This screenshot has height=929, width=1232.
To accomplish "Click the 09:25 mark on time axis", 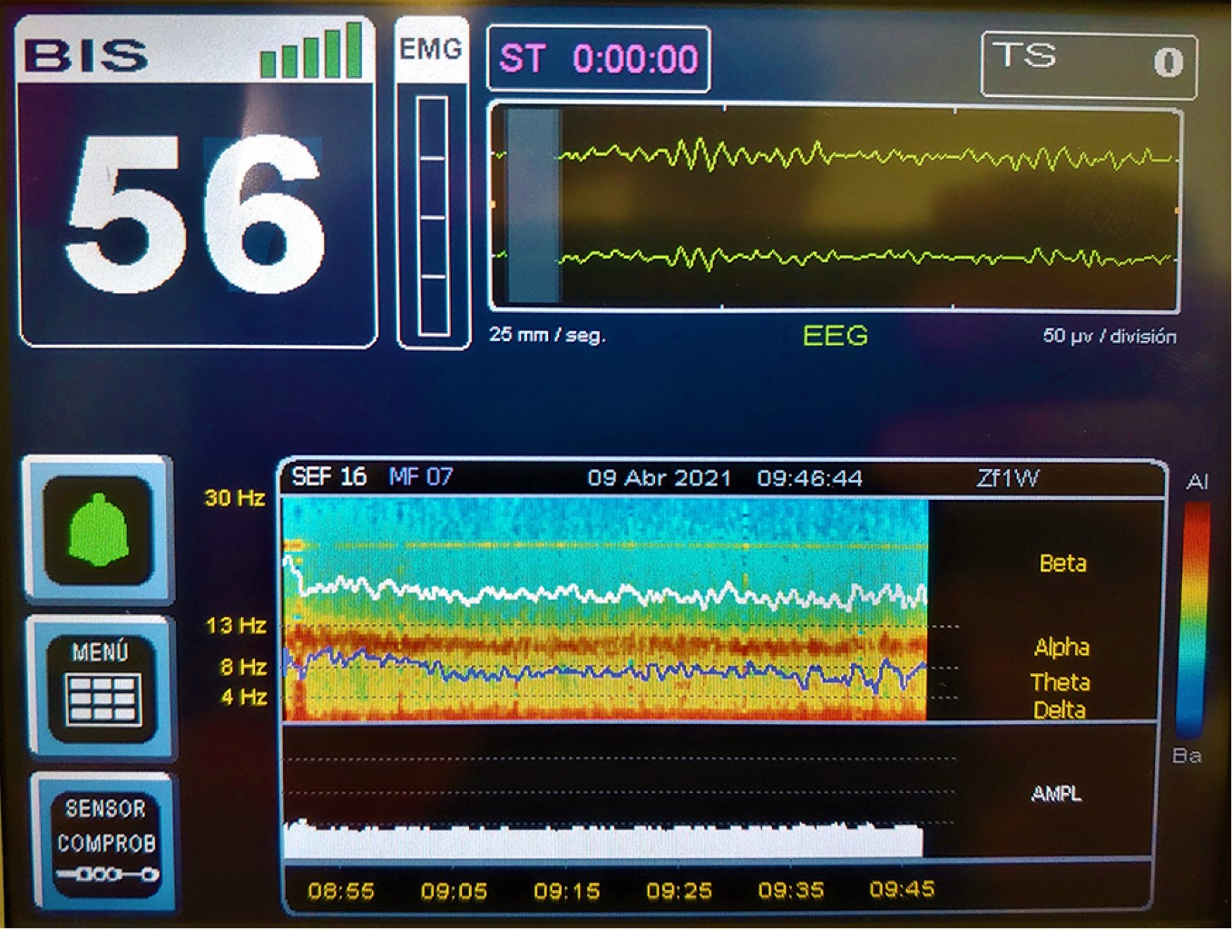I will (x=679, y=891).
